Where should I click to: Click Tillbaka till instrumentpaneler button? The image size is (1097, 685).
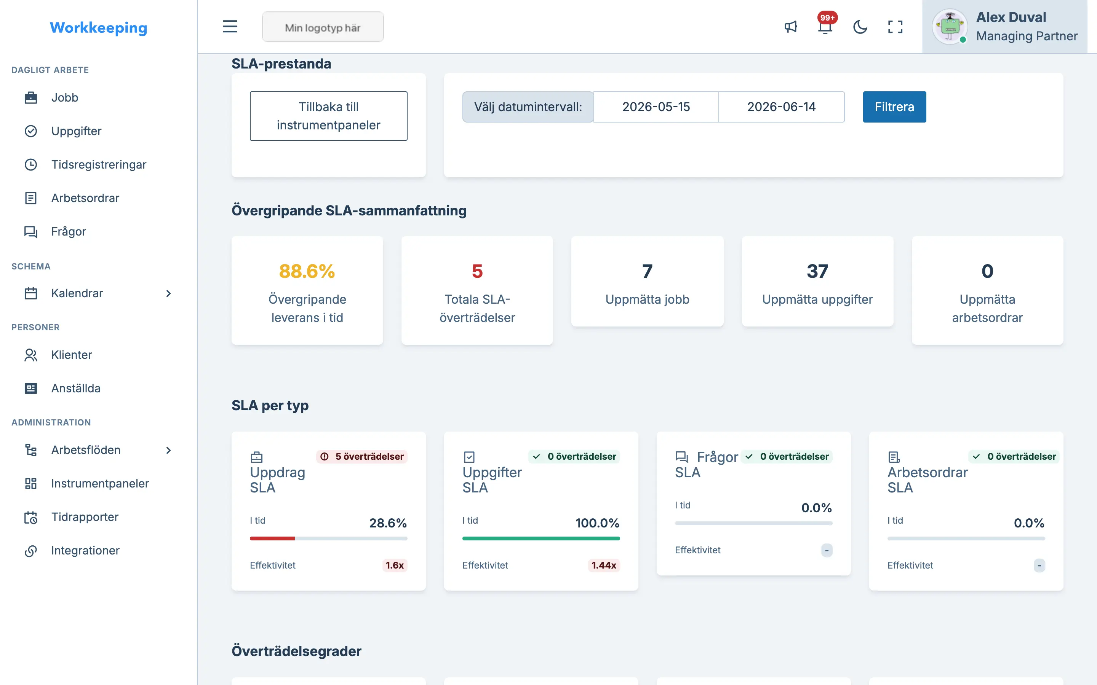(x=329, y=116)
